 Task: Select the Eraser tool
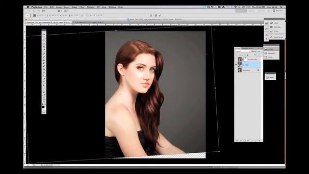click(x=44, y=66)
